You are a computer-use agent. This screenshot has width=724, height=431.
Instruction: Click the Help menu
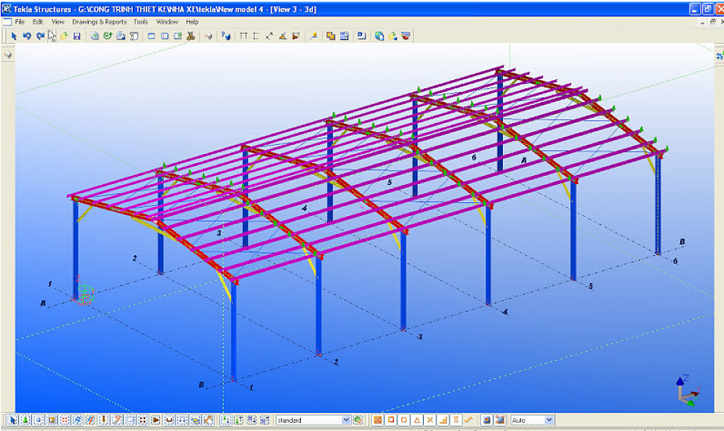coord(192,22)
